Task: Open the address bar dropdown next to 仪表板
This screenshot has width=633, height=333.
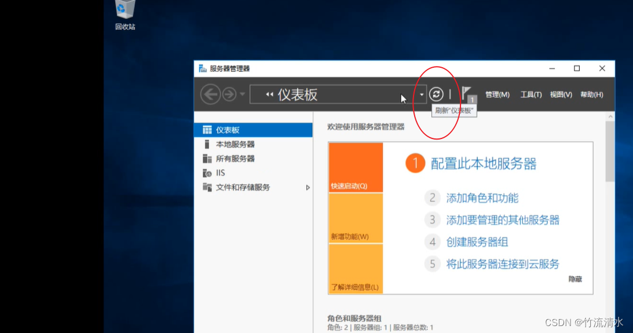Action: point(422,95)
